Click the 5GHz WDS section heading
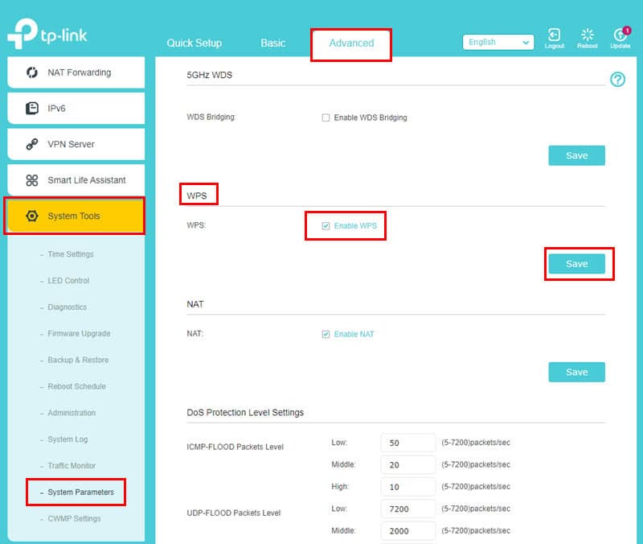643x544 pixels. click(210, 75)
